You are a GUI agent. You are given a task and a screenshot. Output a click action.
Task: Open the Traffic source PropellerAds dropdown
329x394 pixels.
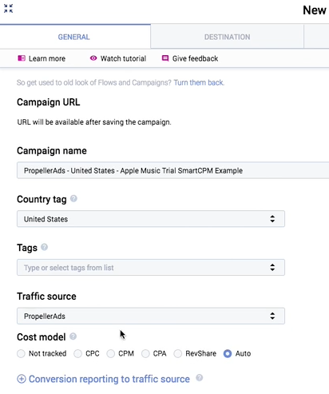click(151, 316)
